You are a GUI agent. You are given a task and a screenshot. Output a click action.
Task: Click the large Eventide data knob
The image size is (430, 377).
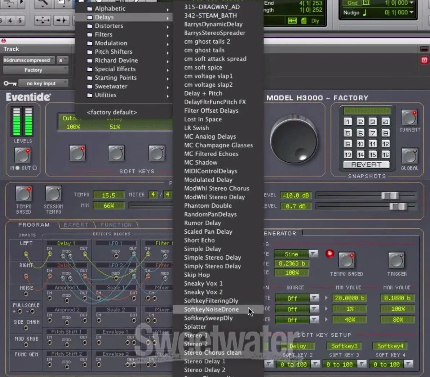294,140
